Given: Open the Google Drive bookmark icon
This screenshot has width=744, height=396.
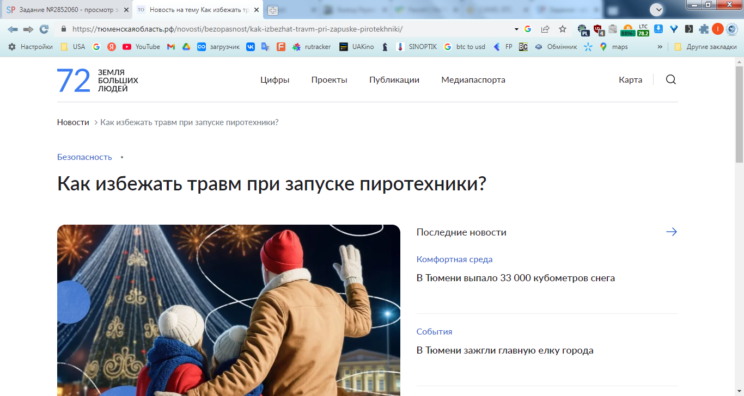Looking at the screenshot, I should 186,47.
